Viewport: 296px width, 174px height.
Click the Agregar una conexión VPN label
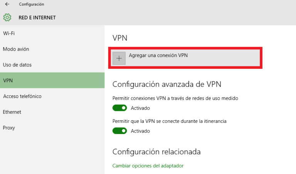pyautogui.click(x=158, y=55)
